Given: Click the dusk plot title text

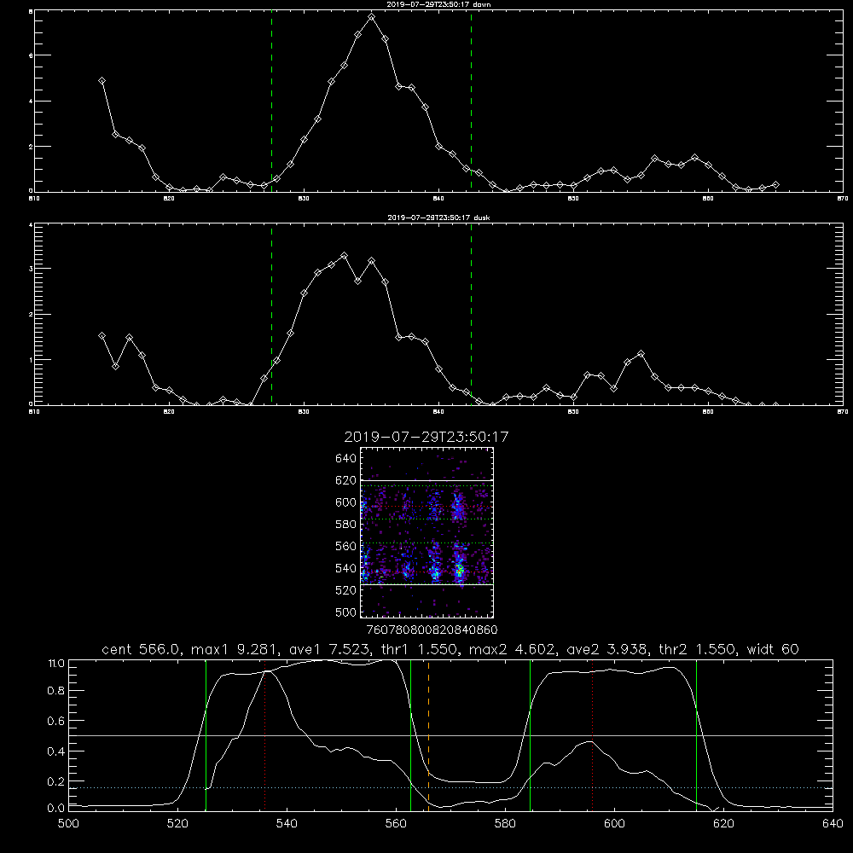Looking at the screenshot, I should click(438, 218).
